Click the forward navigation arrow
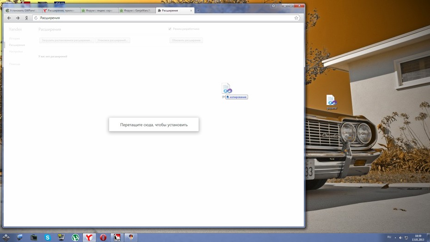Screen dimensions: 430x242 [18, 18]
